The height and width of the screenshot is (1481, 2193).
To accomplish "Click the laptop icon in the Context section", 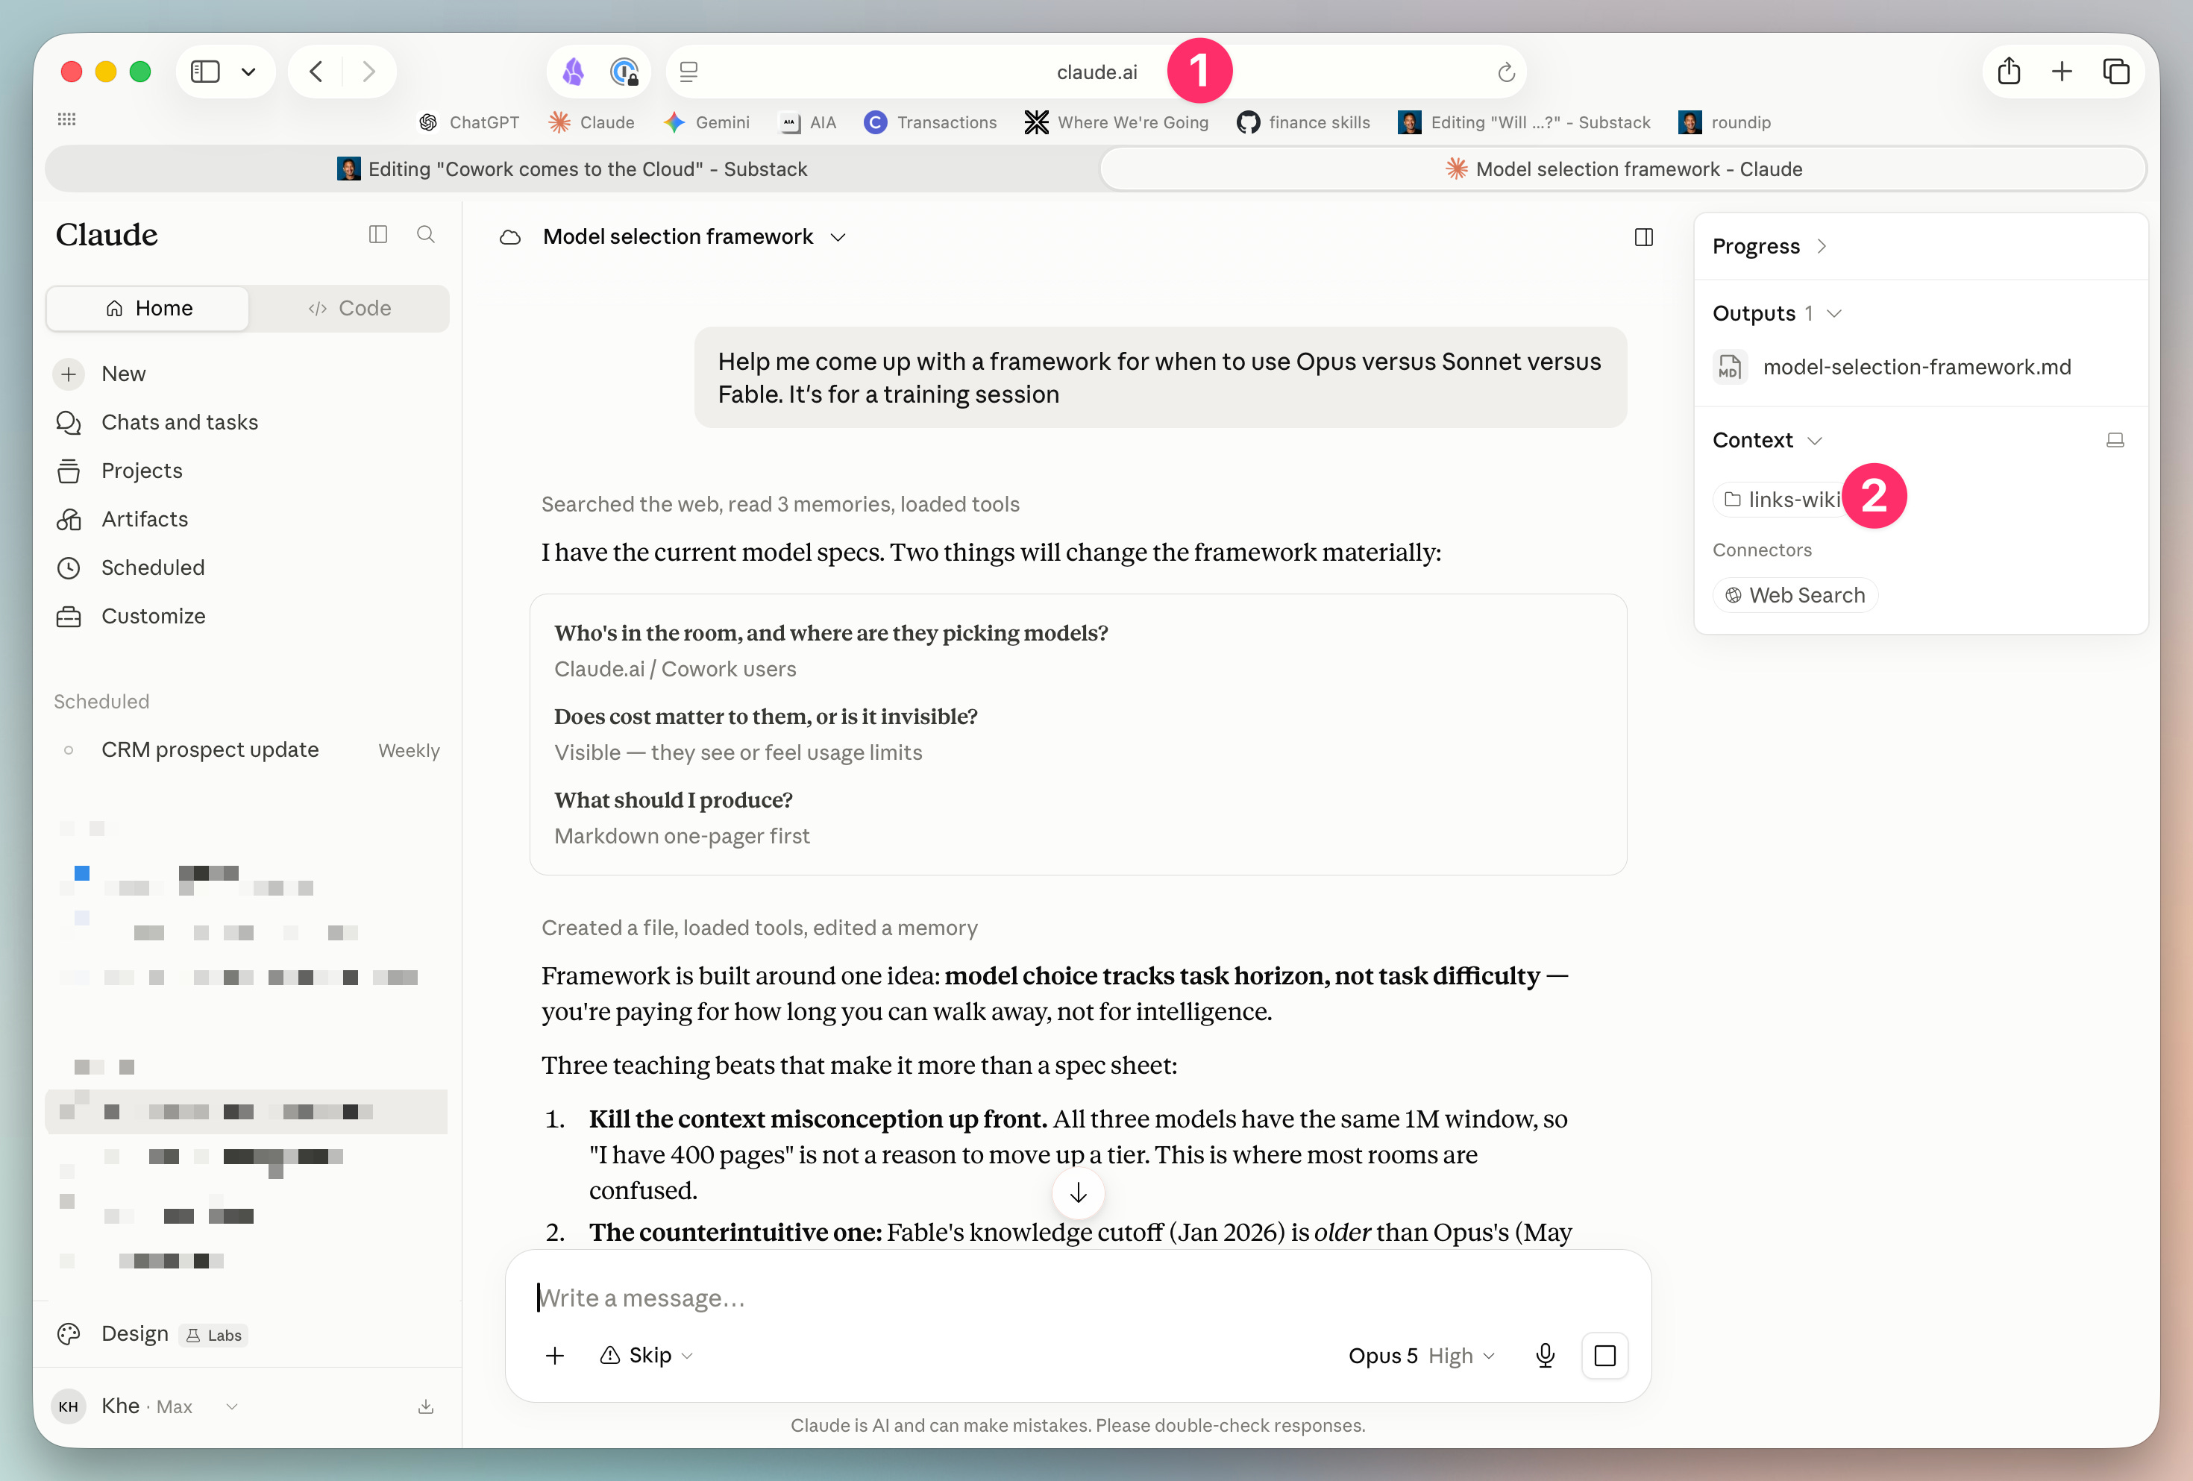I will [x=2115, y=441].
